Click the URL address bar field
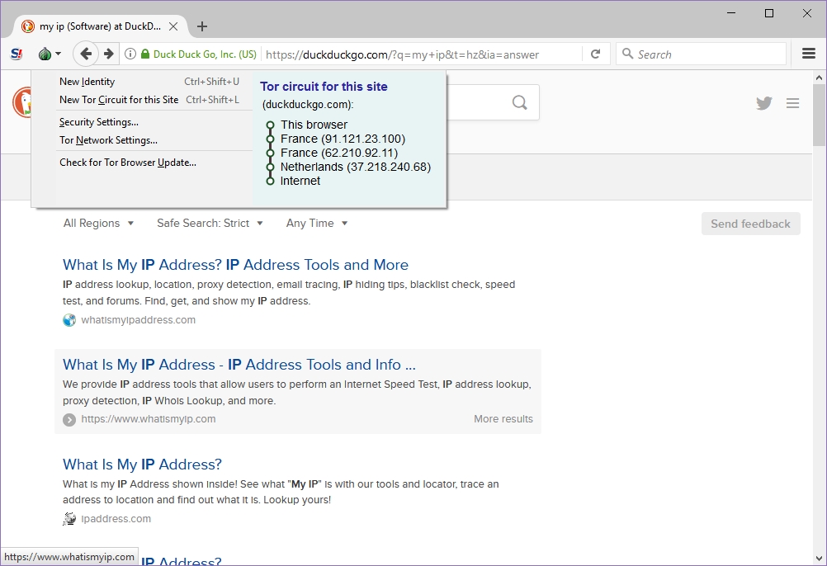This screenshot has width=827, height=566. [x=422, y=54]
